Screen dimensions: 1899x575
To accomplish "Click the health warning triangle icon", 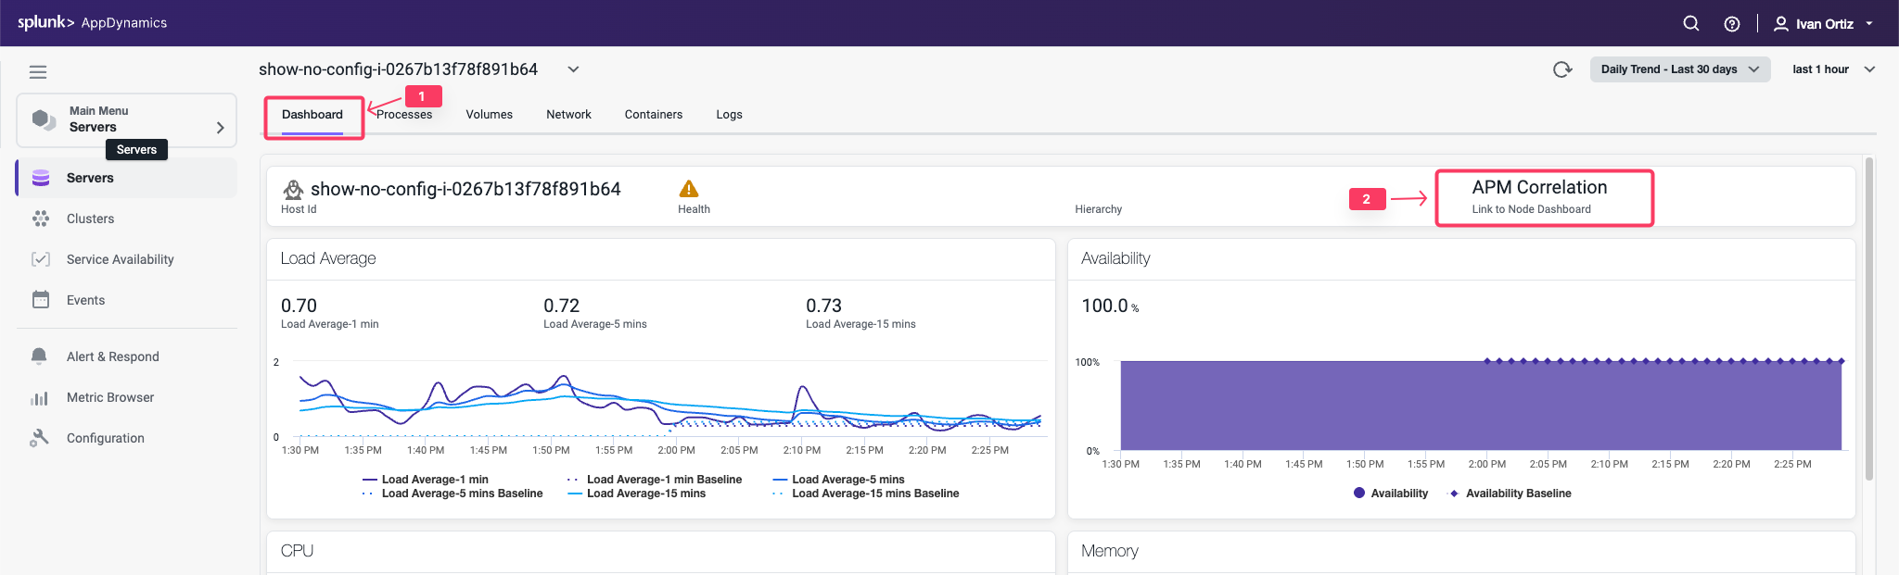I will click(x=688, y=189).
